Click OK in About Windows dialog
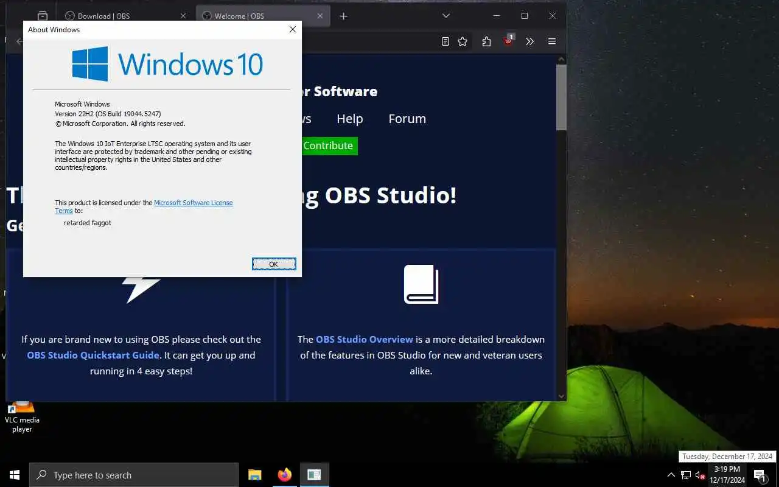Image resolution: width=779 pixels, height=487 pixels. (x=274, y=264)
